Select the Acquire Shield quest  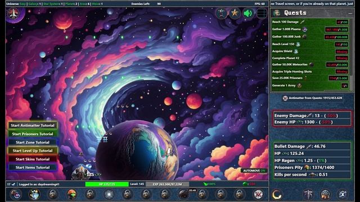tap(310, 51)
